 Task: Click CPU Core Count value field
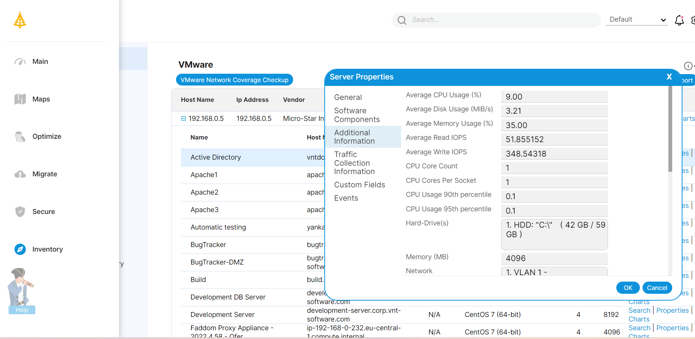(x=554, y=168)
